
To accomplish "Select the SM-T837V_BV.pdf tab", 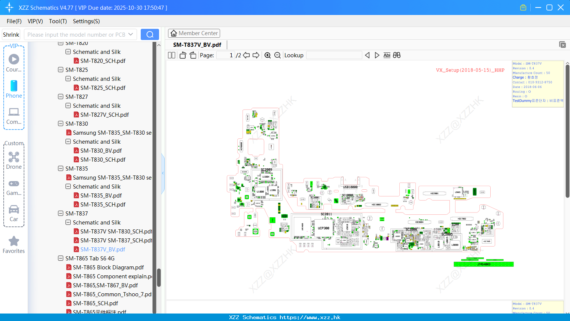I will pos(197,45).
